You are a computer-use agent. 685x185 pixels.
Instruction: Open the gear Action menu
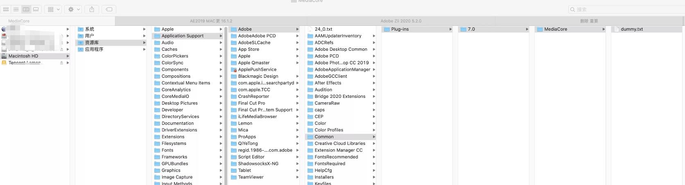(x=74, y=9)
